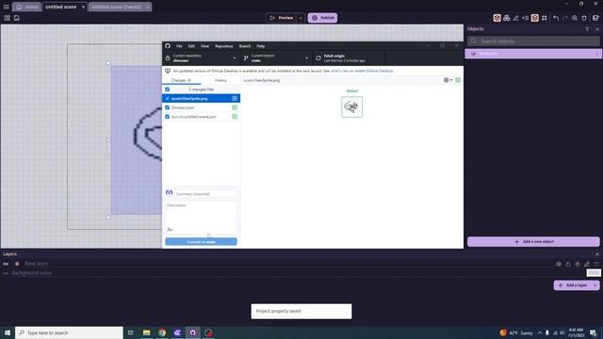Uncheck the Dinosaur.json file checkbox
The width and height of the screenshot is (603, 339).
click(168, 107)
